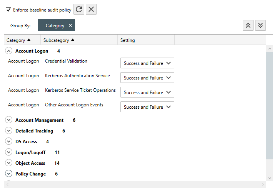Viewport: 277px width, 192px height.
Task: Remove the Category grouping chip
Action: [x=70, y=26]
